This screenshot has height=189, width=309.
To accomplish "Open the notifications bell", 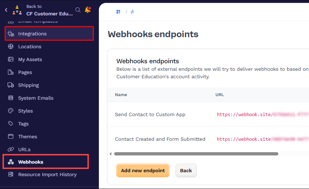I will click(87, 10).
